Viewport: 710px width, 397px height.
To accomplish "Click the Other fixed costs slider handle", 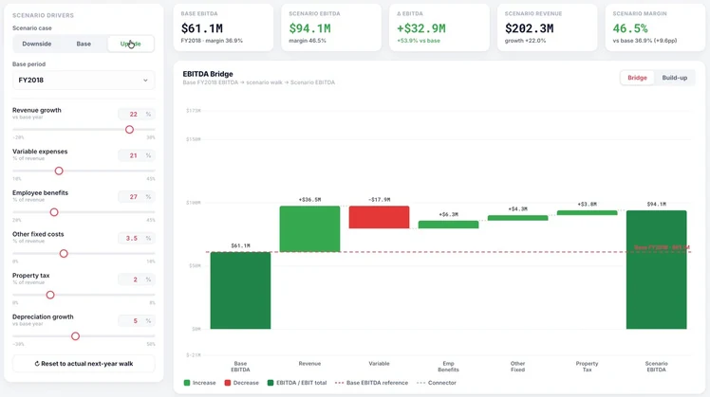I will pos(64,254).
